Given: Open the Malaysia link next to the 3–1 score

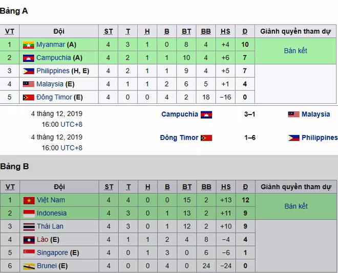Looking at the screenshot, I should [315, 114].
